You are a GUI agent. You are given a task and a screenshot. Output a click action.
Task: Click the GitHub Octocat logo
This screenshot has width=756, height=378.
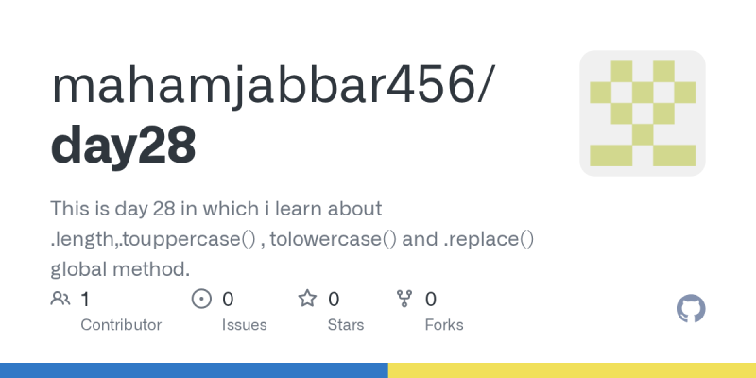[691, 309]
